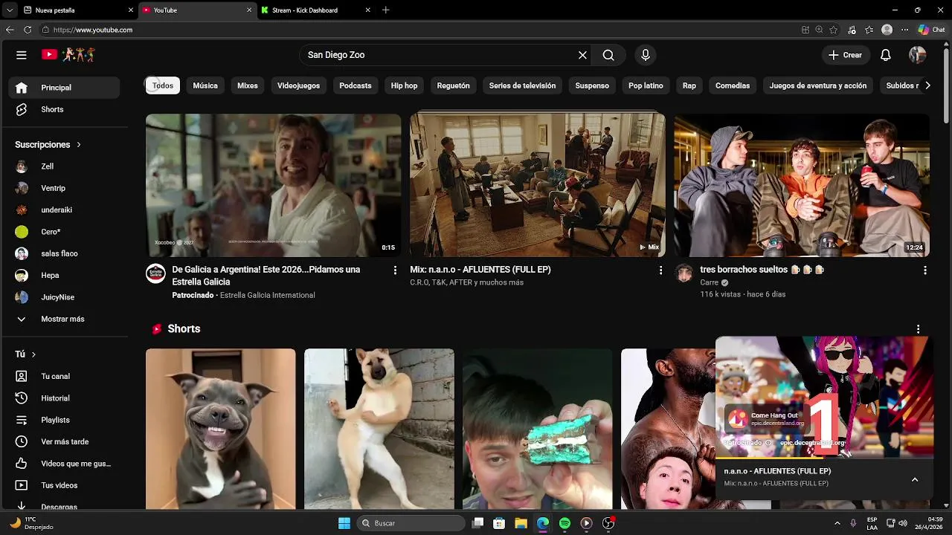Open Spotify from the taskbar
Screen dimensions: 952x535
[x=565, y=523]
